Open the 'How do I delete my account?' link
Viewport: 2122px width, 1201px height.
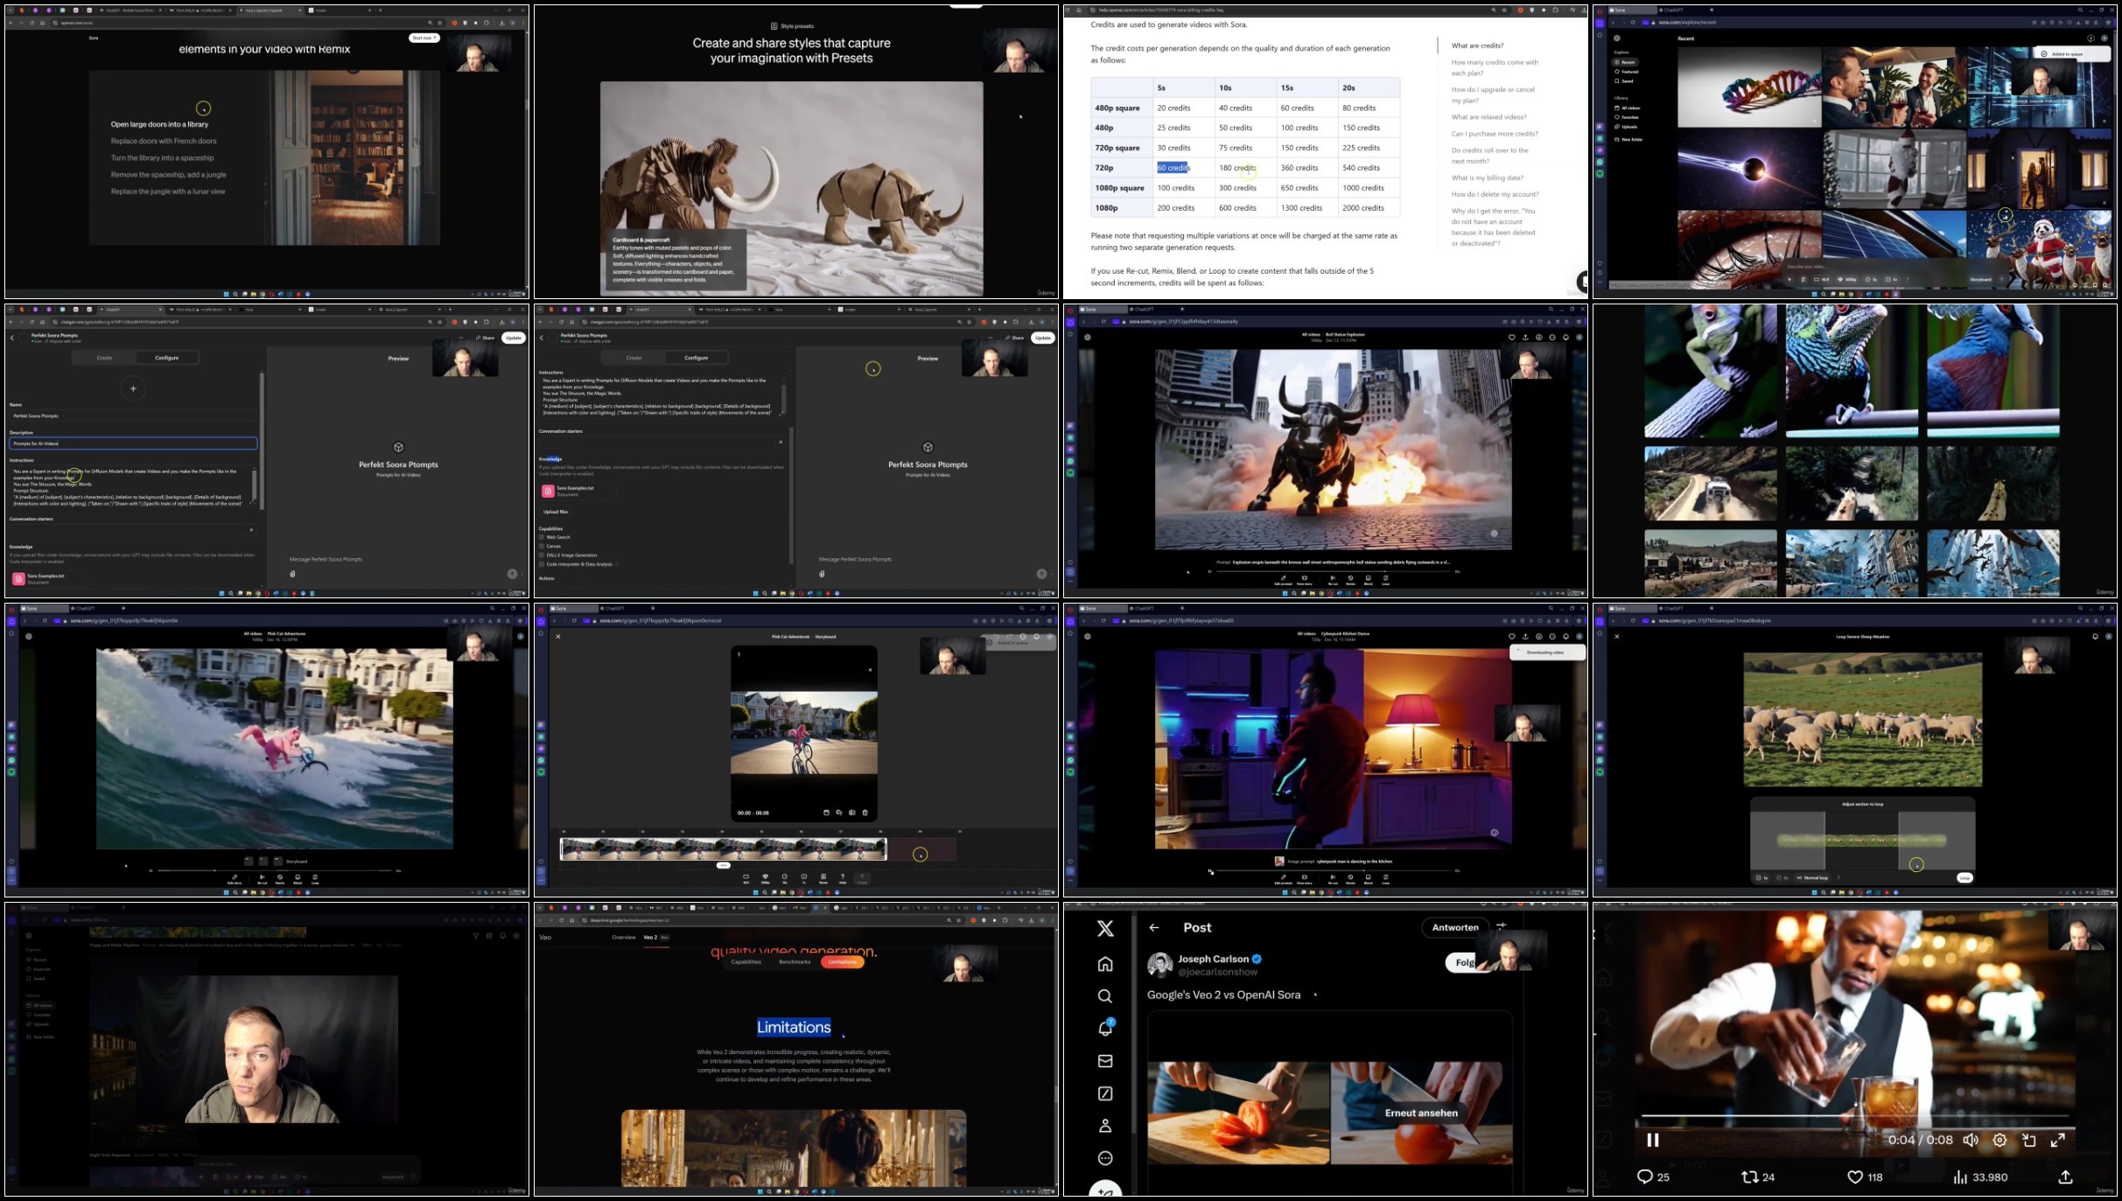(x=1495, y=194)
